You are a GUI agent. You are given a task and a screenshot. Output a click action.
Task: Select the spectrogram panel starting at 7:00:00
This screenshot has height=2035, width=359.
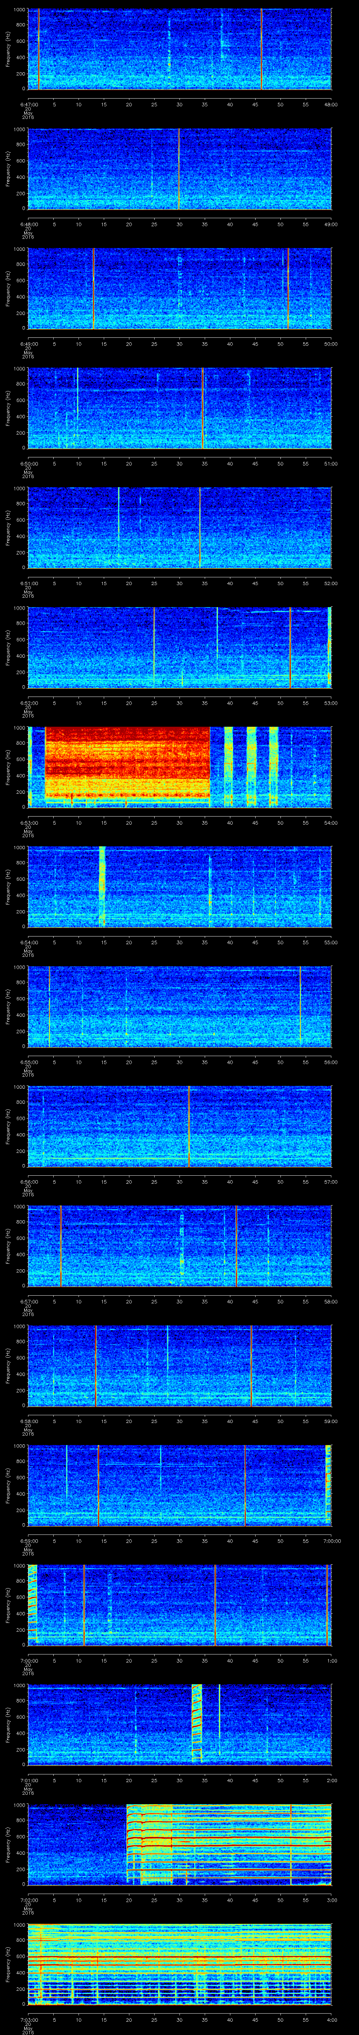point(180,1605)
